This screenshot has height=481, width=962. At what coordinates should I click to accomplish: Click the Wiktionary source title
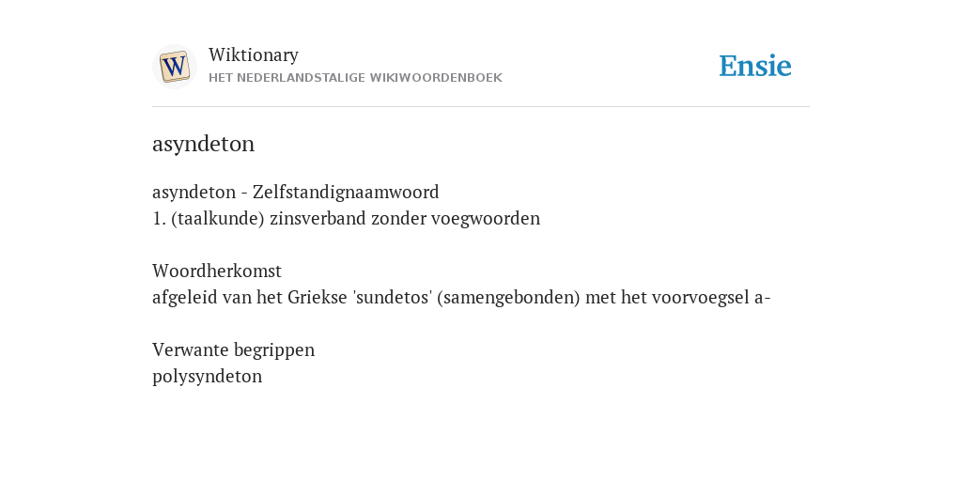point(254,54)
